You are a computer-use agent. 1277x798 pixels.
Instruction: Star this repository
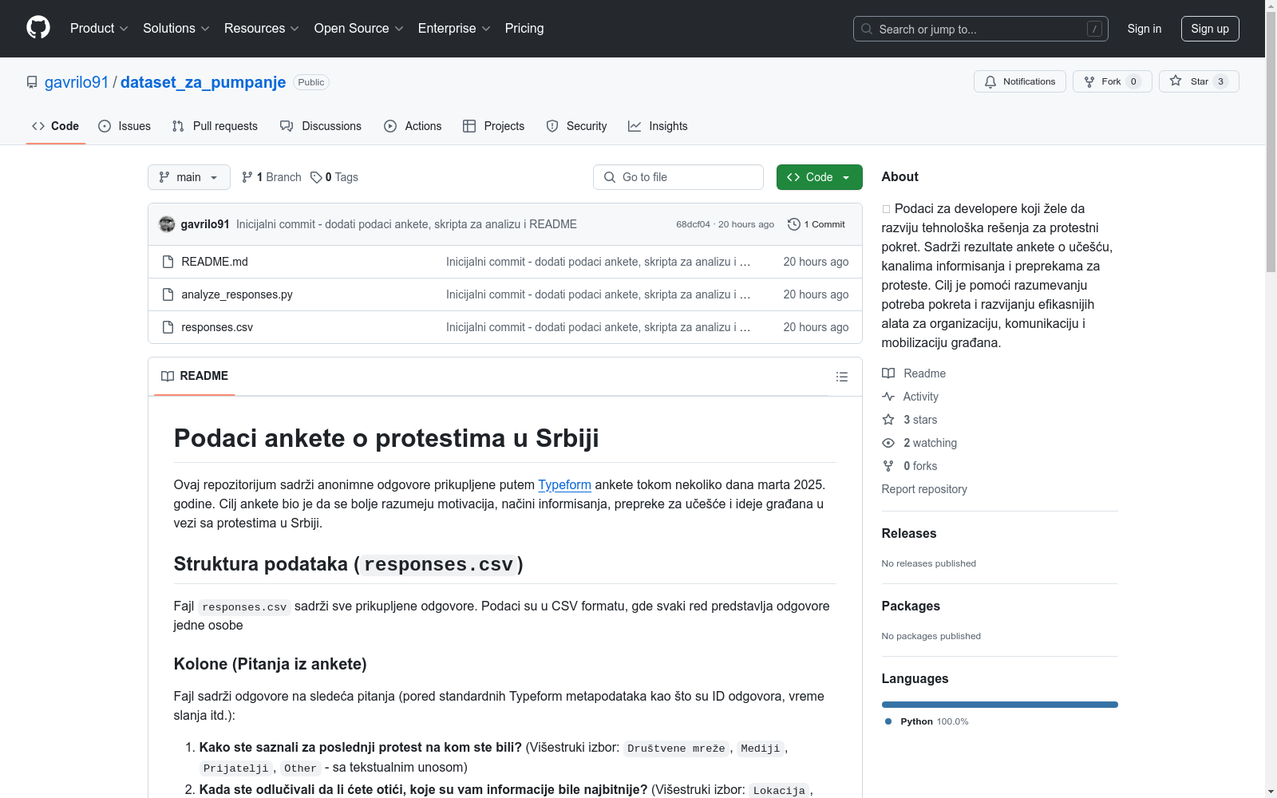[1199, 81]
